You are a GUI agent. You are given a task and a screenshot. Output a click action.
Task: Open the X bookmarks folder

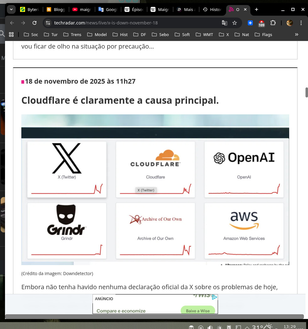[x=224, y=34]
